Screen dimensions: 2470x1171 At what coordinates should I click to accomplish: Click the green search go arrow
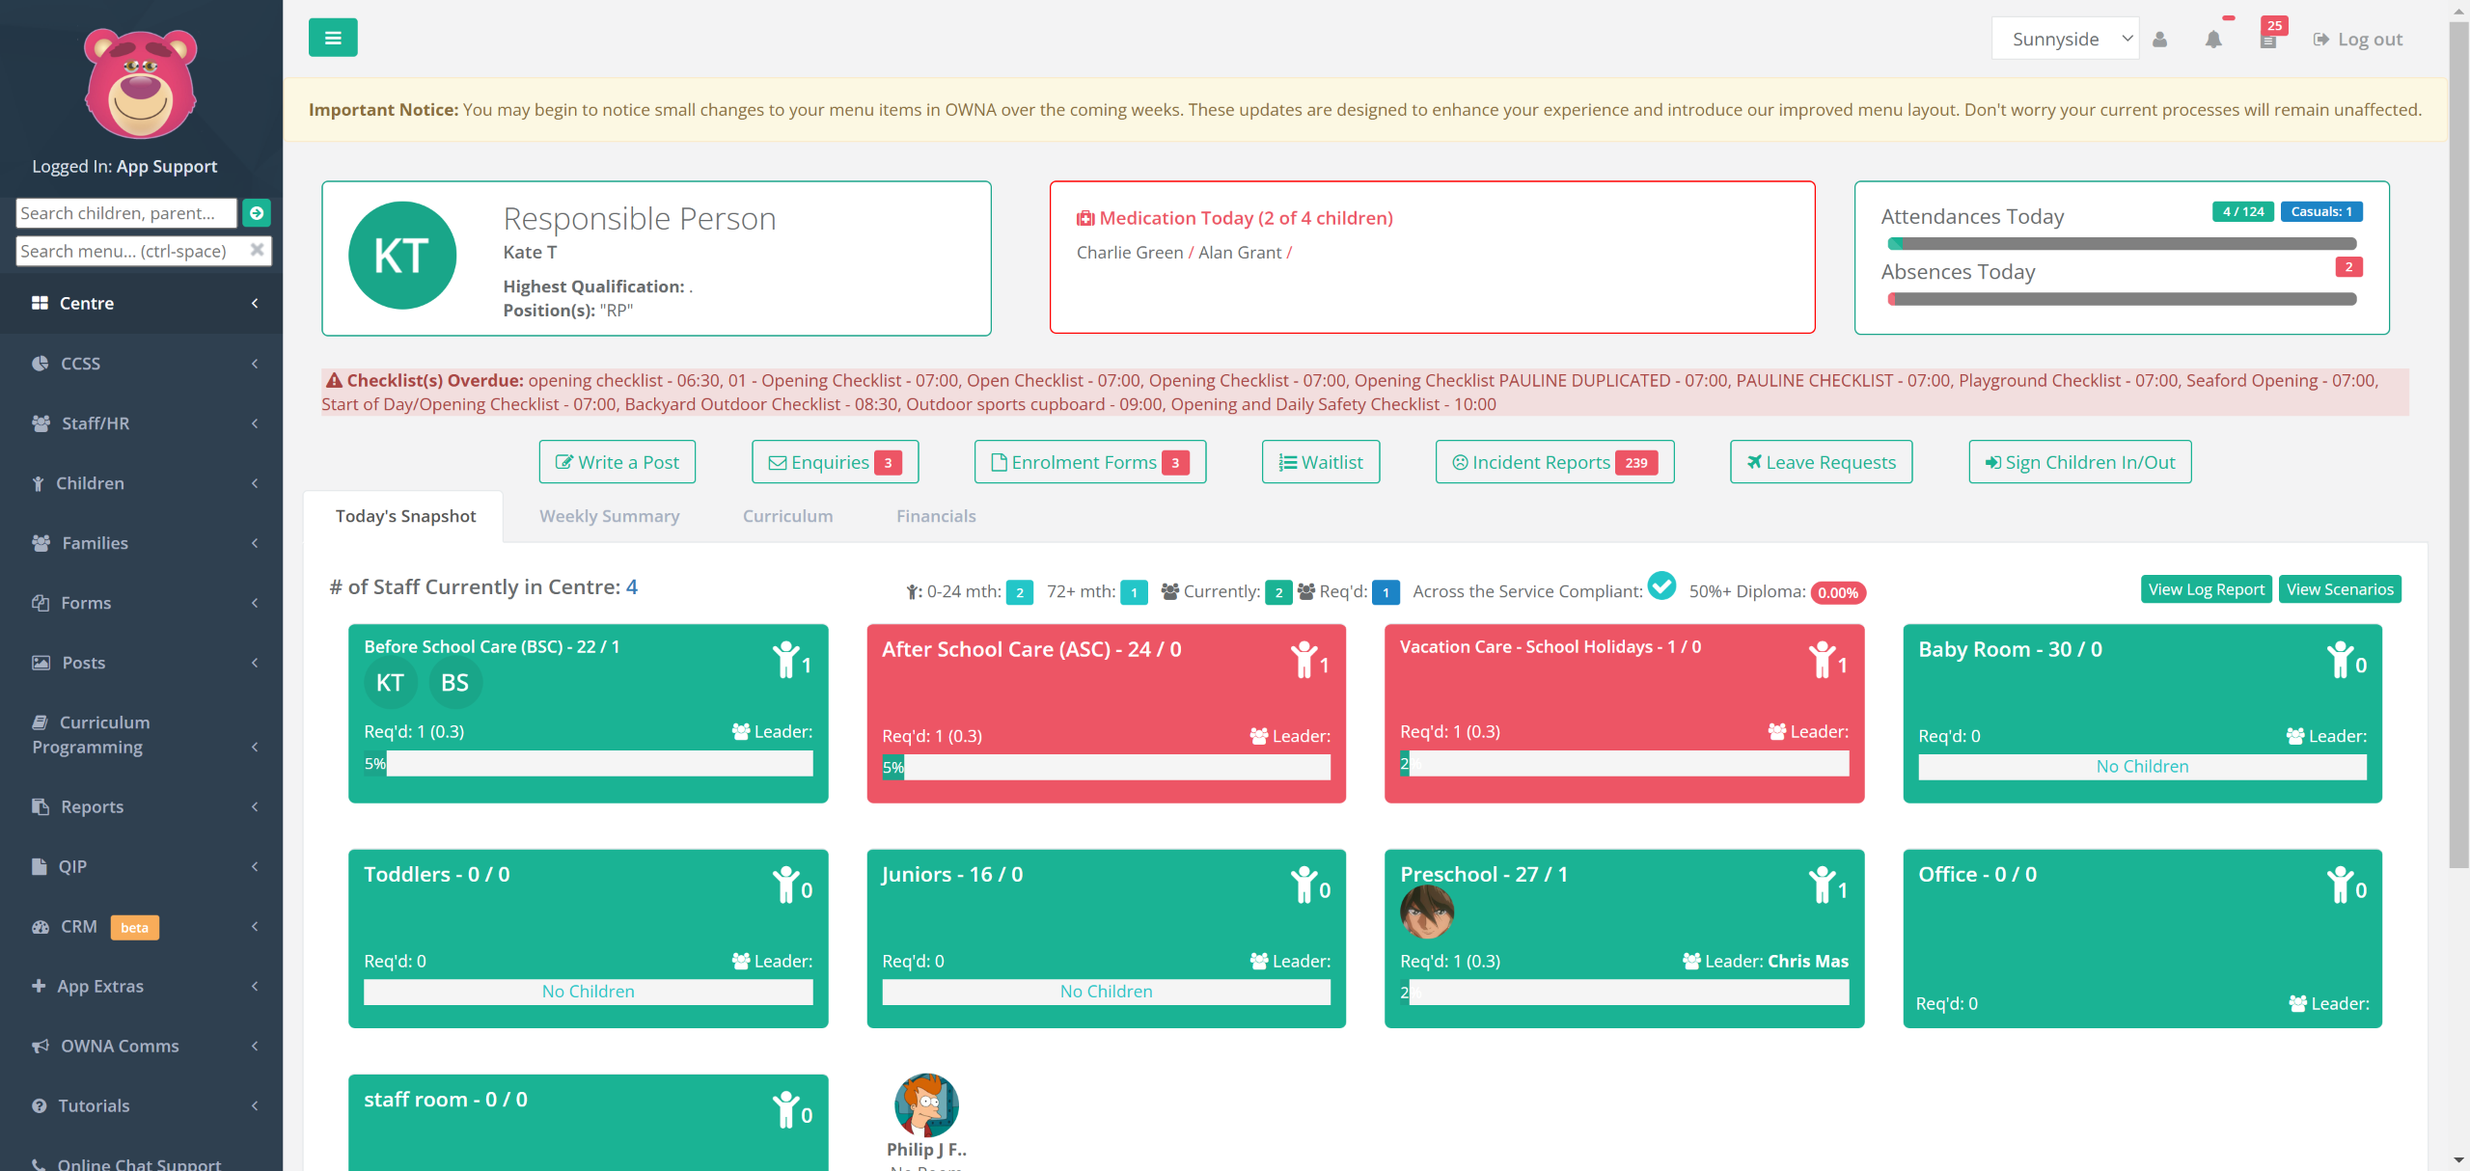(x=257, y=213)
